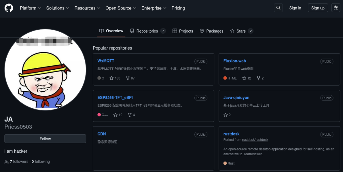Click the Public badge on WxMQTT
This screenshot has width=343, height=172.
pyautogui.click(x=201, y=61)
